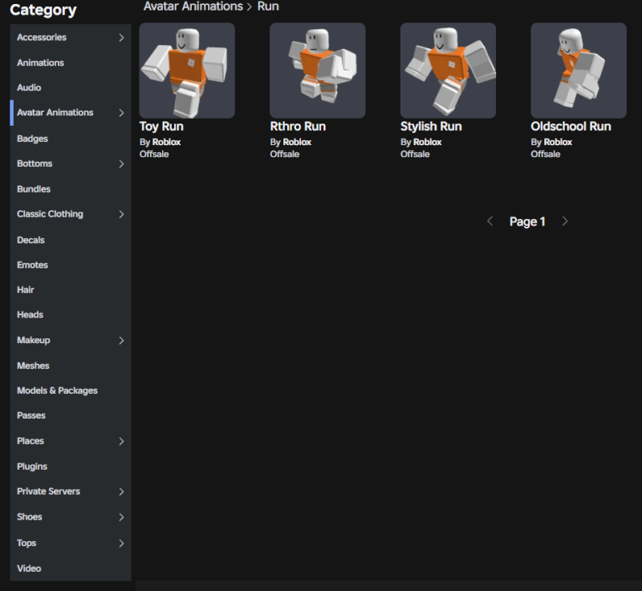
Task: Expand the Avatar Animations category chevron
Action: point(121,113)
